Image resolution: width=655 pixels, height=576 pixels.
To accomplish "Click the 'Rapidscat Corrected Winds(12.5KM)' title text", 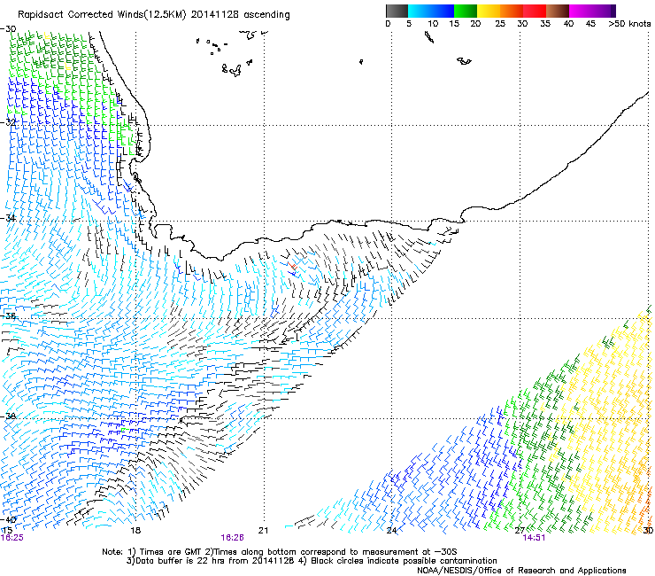I will pyautogui.click(x=103, y=15).
